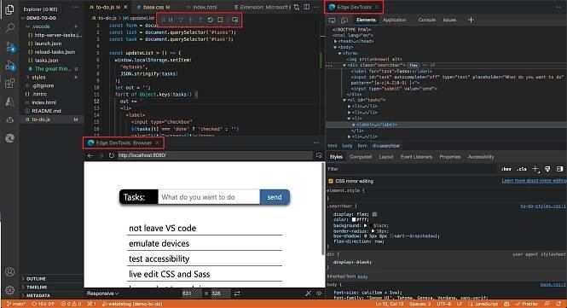Toggle the .cls element classes button
This screenshot has height=308, width=567.
(522, 169)
